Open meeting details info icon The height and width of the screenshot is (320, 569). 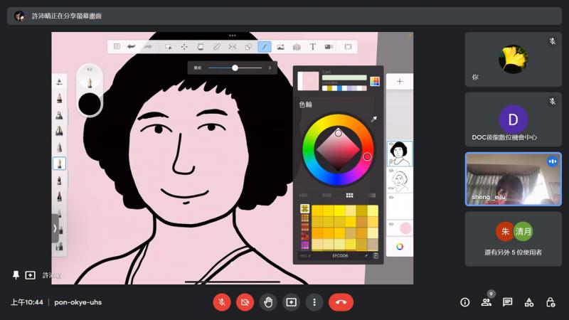pos(465,302)
